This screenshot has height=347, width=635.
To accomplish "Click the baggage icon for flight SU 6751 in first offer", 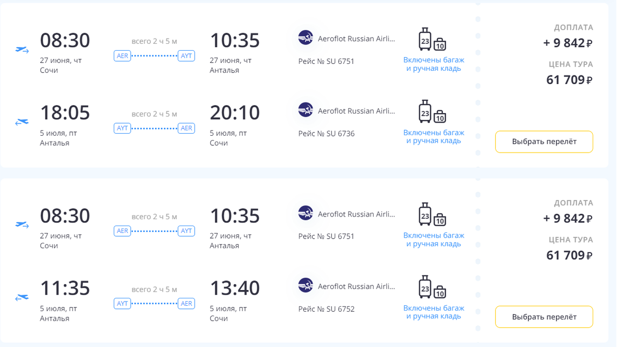I will pos(433,40).
